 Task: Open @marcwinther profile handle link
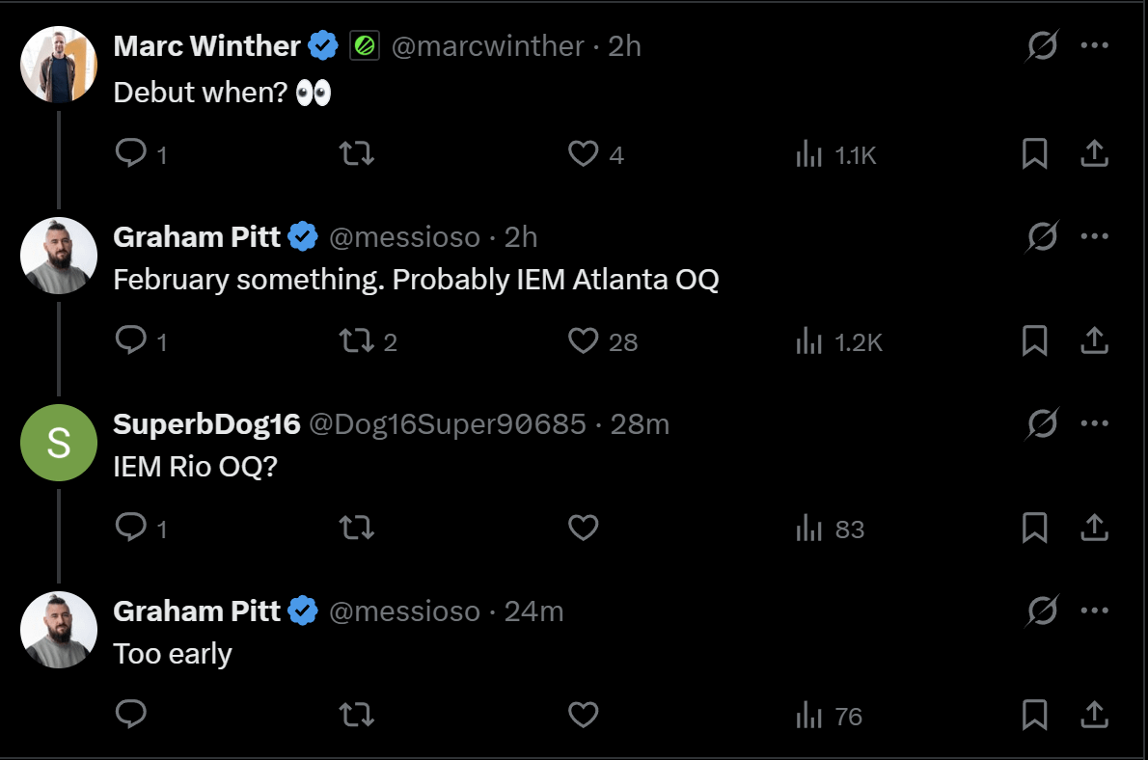[487, 45]
